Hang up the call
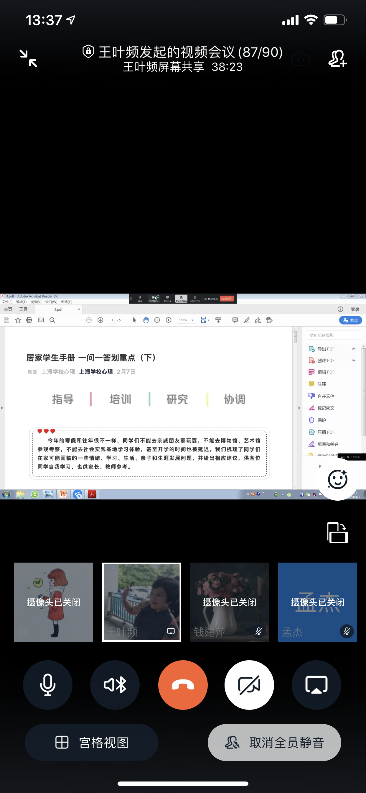The height and width of the screenshot is (793, 366). pyautogui.click(x=183, y=685)
